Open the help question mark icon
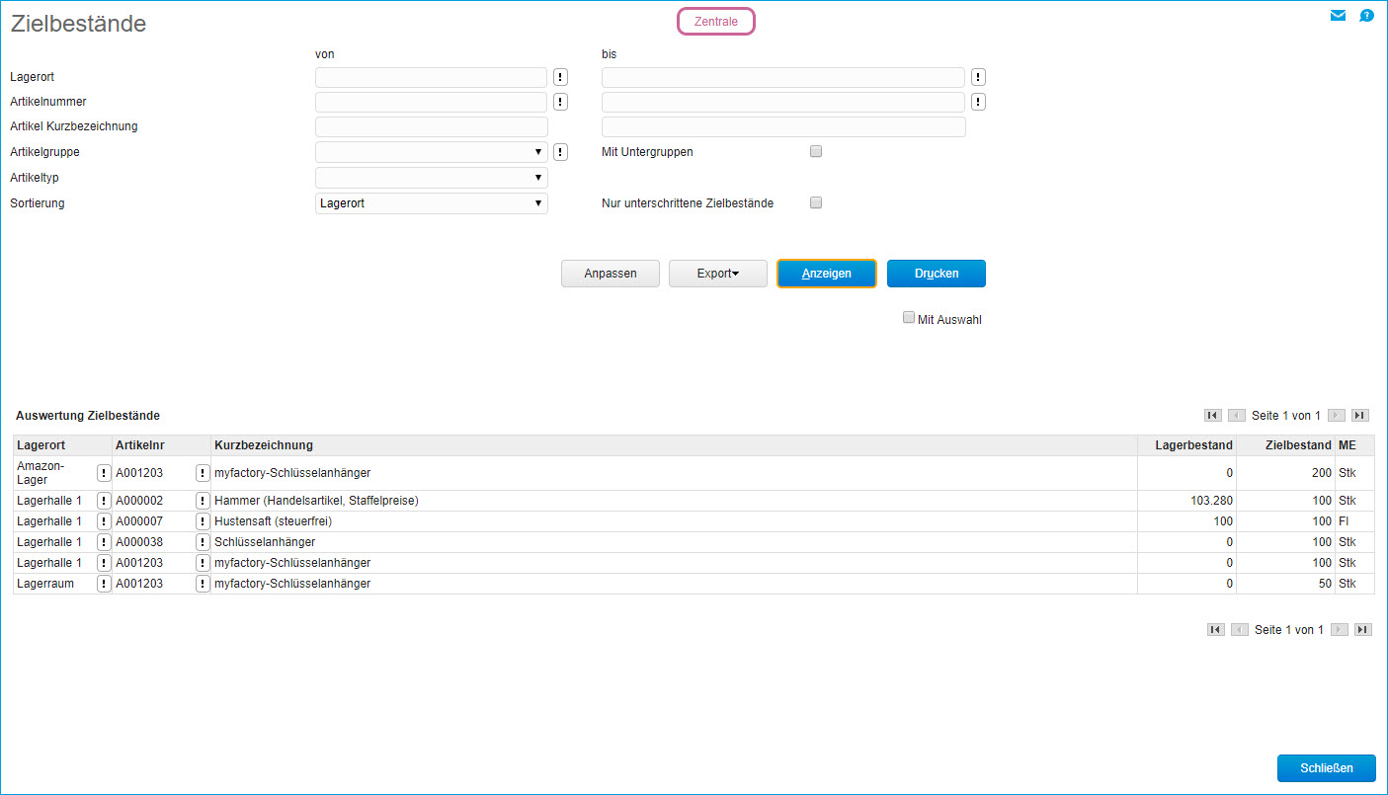 (1366, 16)
